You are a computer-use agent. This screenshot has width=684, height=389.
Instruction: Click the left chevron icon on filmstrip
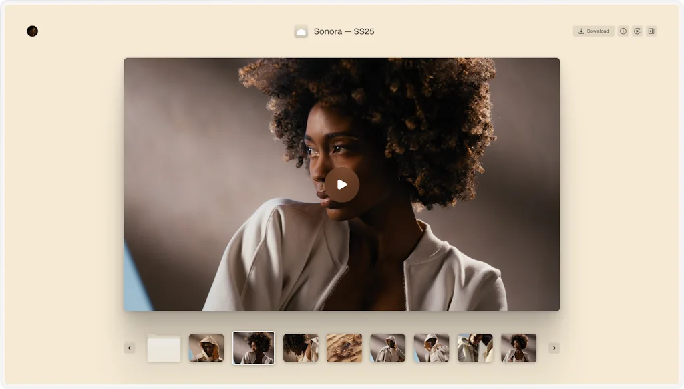129,347
